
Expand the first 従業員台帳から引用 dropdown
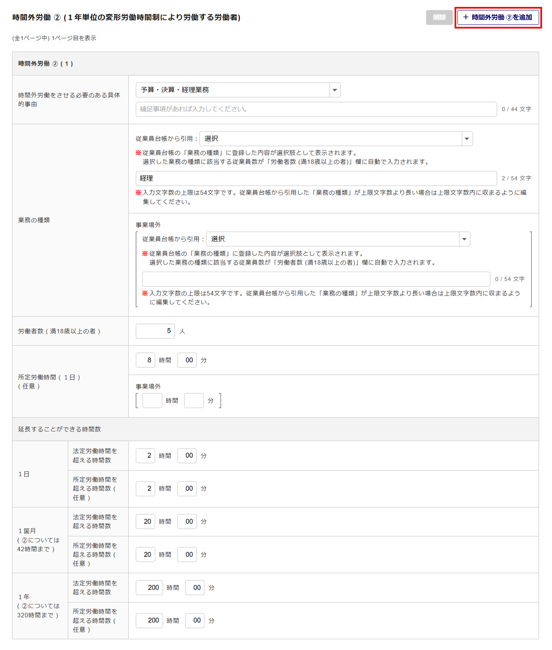coord(336,139)
